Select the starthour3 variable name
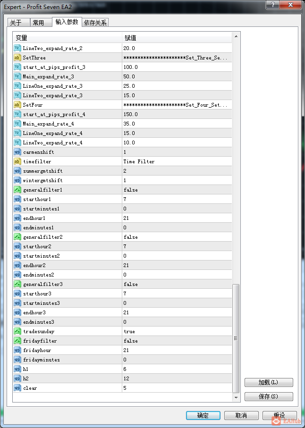305x428 pixels. (37, 294)
